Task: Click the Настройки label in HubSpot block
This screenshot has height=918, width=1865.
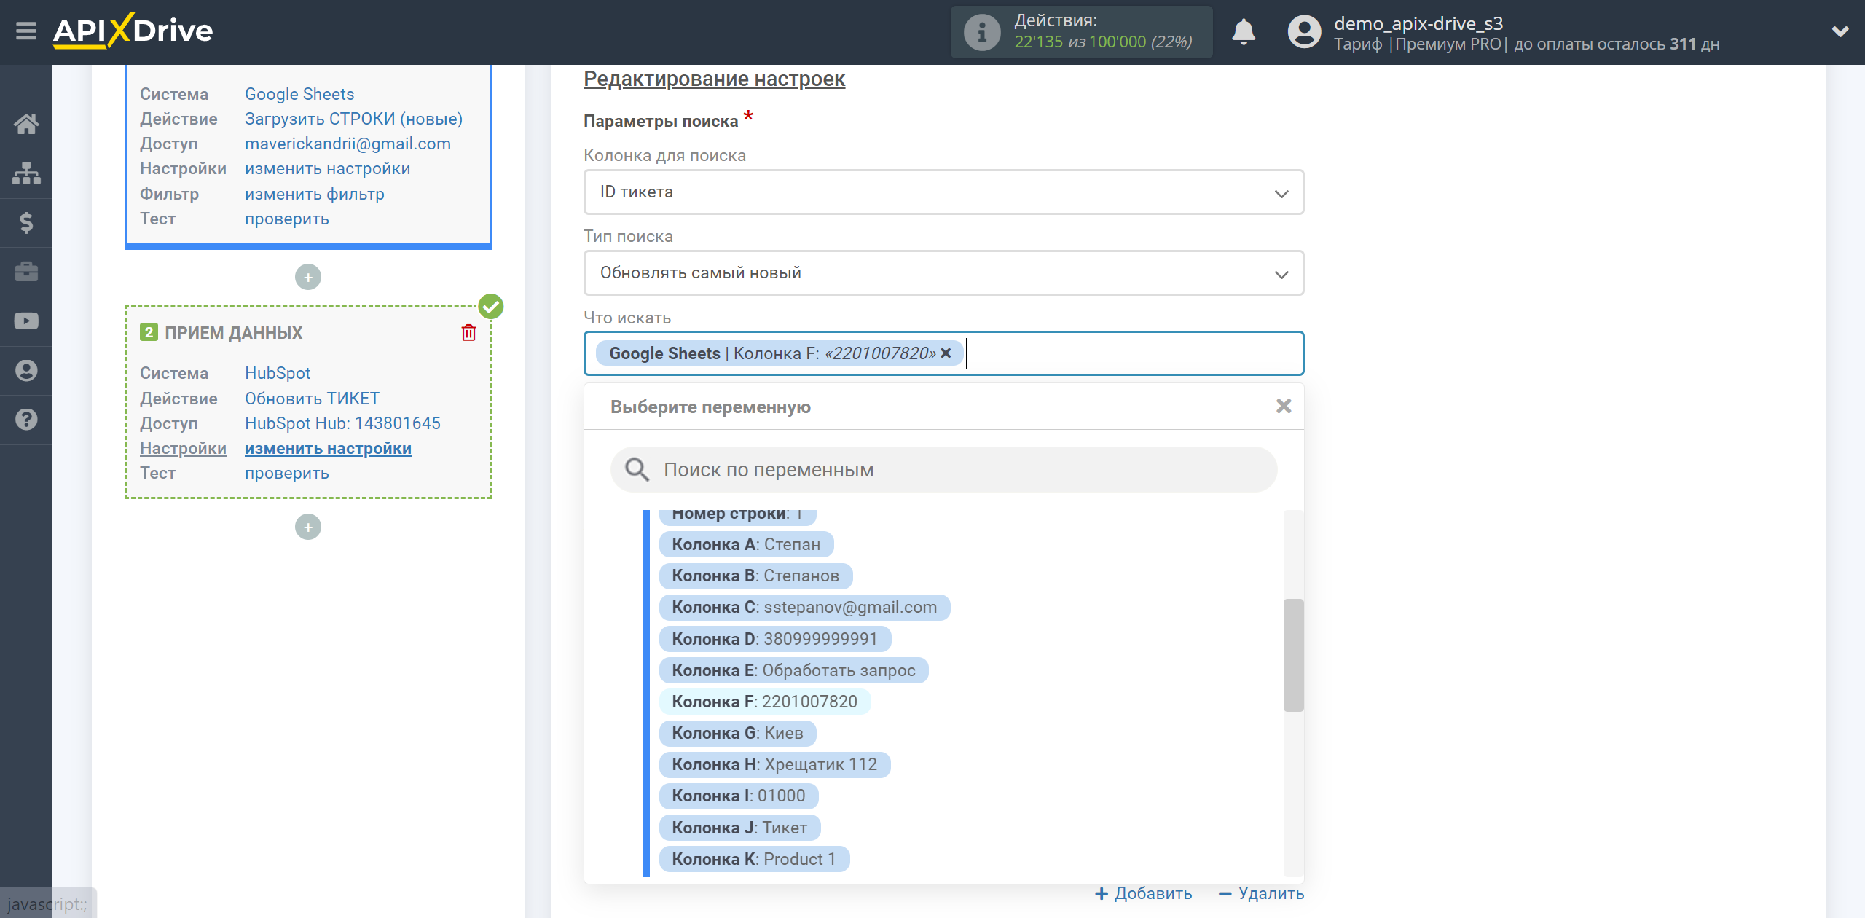Action: pos(183,449)
